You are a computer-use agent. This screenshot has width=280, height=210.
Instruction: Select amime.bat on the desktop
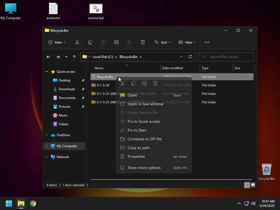[96, 11]
